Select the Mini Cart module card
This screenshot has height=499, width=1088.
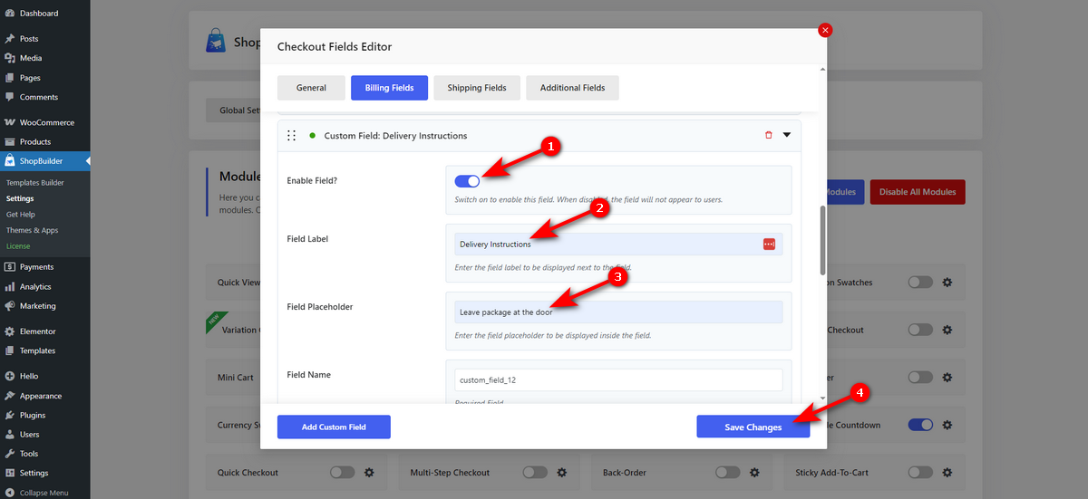[234, 378]
